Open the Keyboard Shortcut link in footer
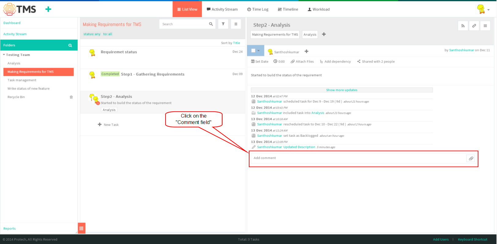This screenshot has height=244, width=497. click(473, 239)
